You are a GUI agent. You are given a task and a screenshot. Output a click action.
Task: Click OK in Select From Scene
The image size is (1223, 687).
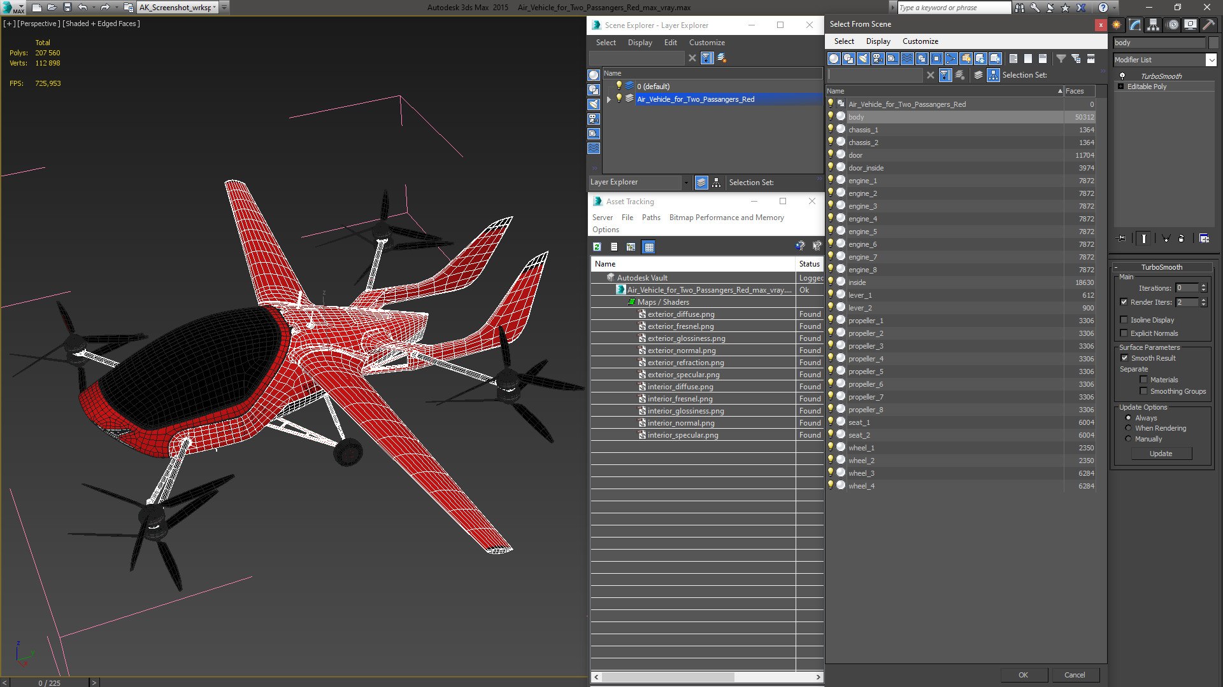(x=1023, y=675)
